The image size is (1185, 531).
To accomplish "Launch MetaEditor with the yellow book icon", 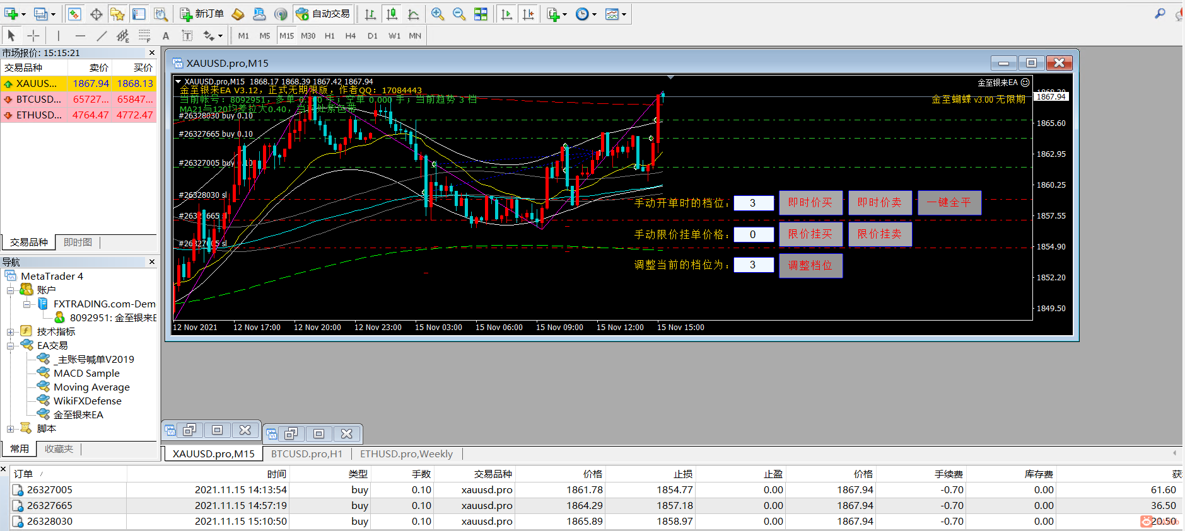I will [x=238, y=14].
